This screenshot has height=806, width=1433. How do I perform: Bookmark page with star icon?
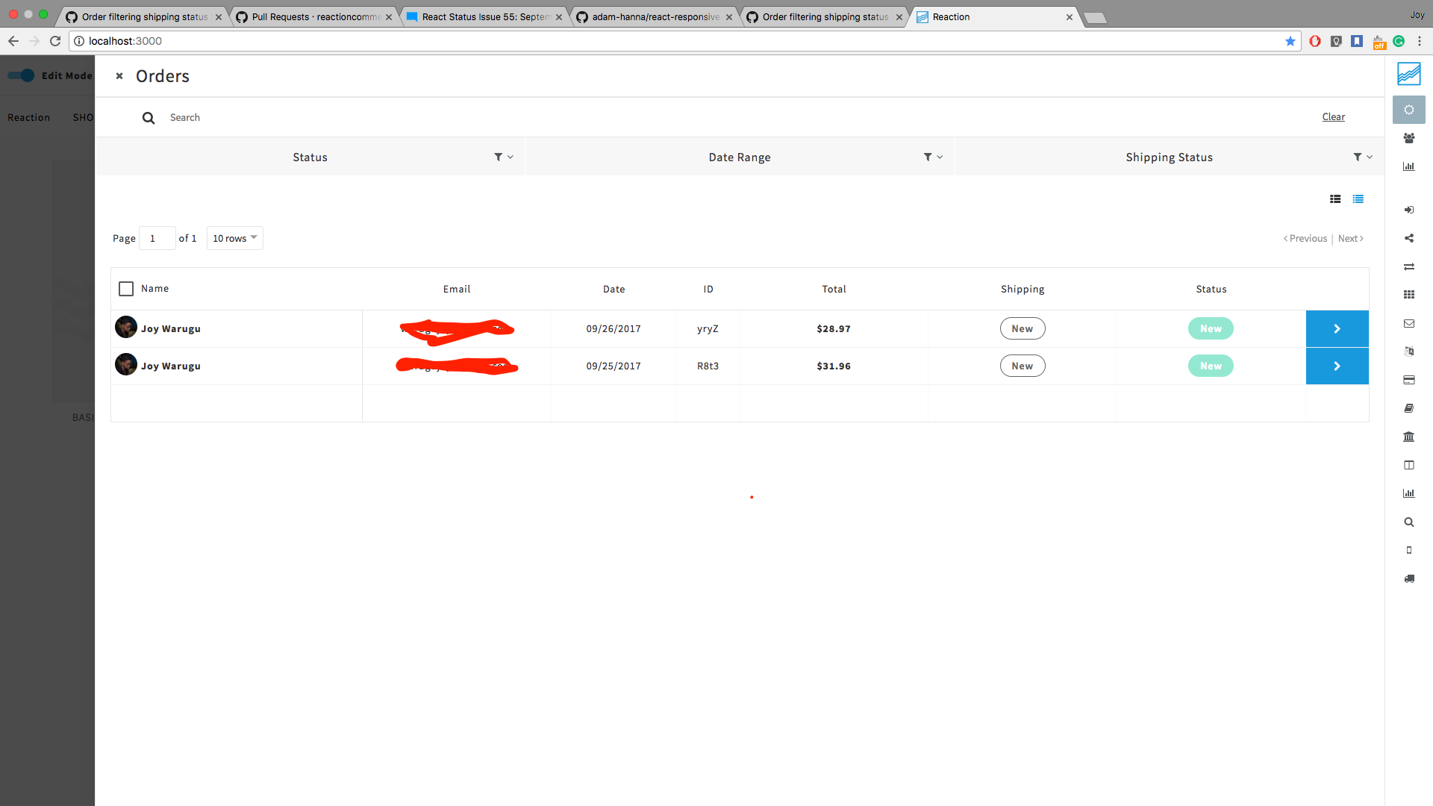(1290, 41)
